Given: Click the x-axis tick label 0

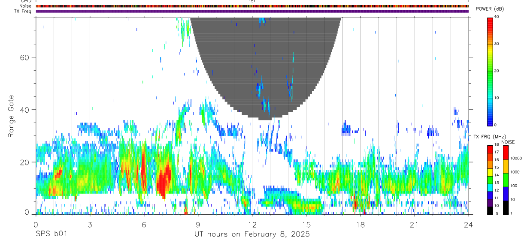Looking at the screenshot, I should pyautogui.click(x=36, y=225).
